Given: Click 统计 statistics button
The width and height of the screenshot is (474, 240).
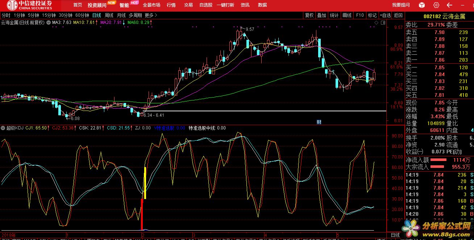Looking at the screenshot, I should point(334,15).
